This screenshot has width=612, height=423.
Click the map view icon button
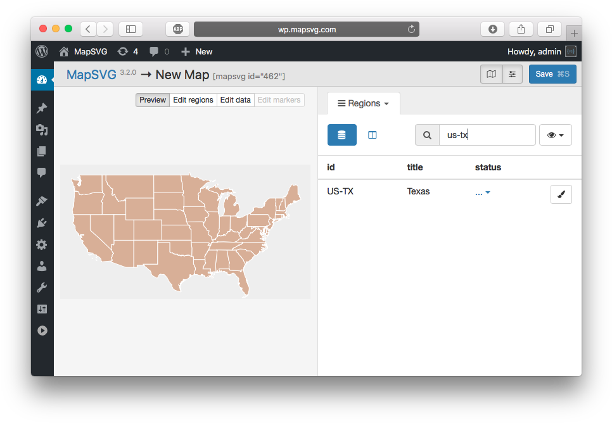[492, 74]
